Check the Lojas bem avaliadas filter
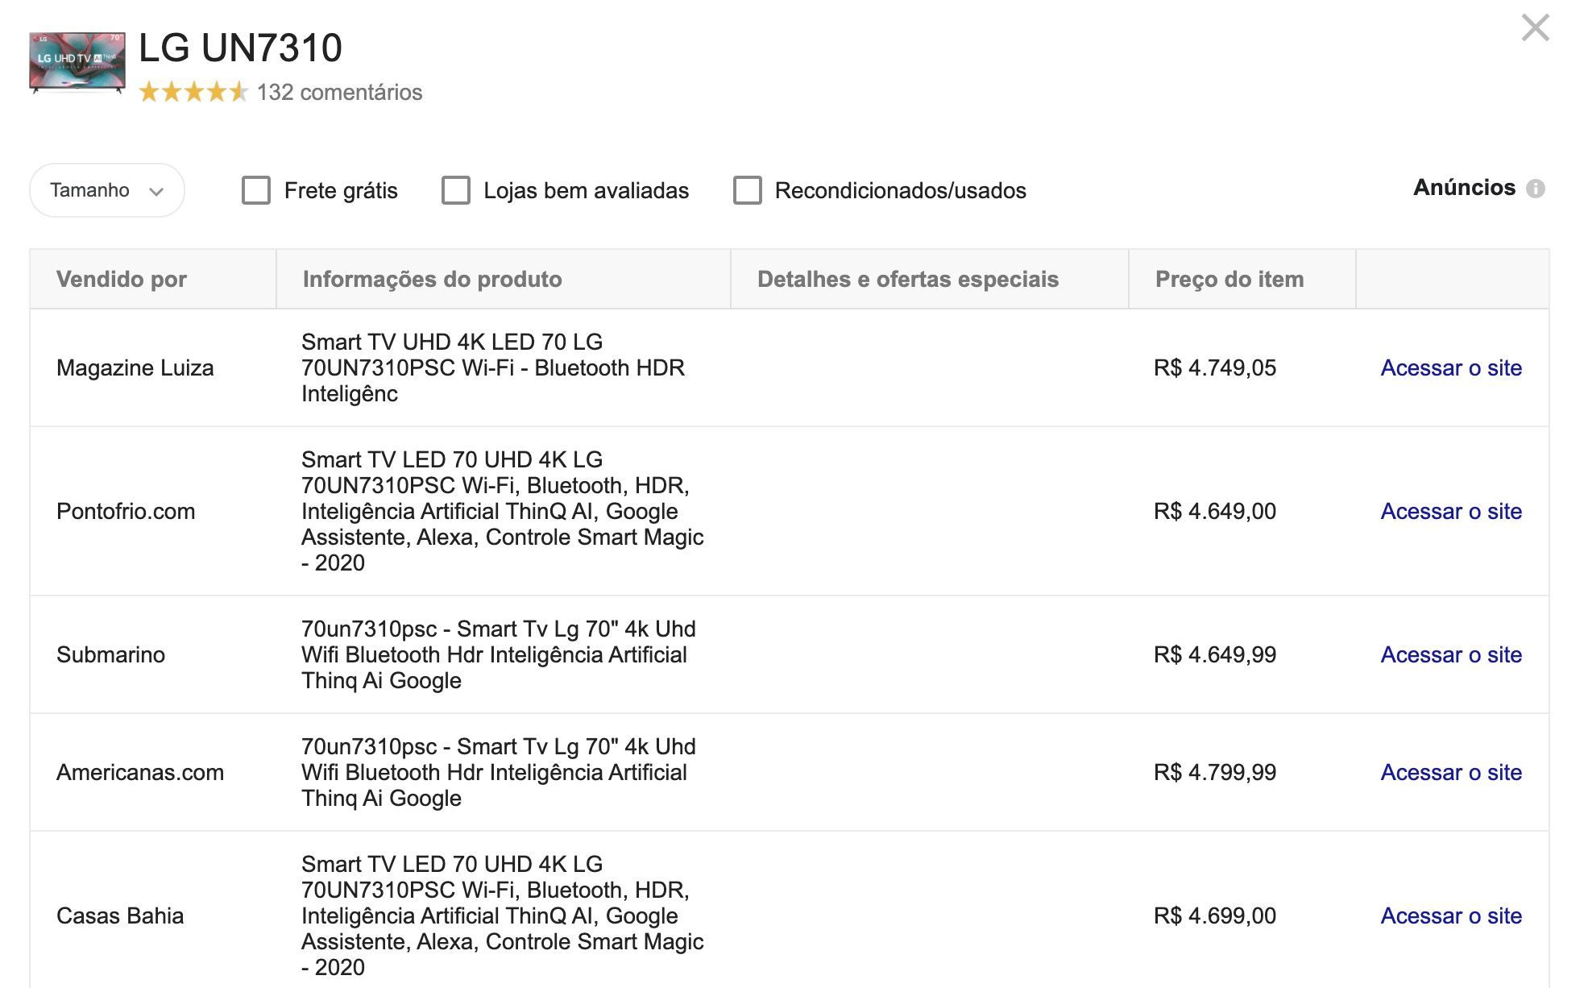Viewport: 1584px width, 988px height. tap(456, 190)
